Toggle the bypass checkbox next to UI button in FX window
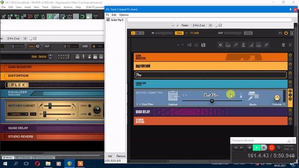This screenshot has height=168, width=299. pyautogui.click(x=220, y=25)
